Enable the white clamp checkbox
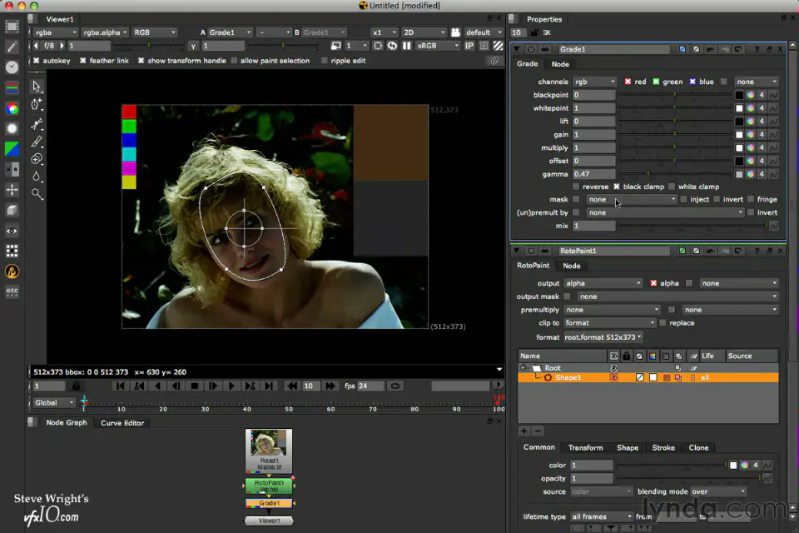This screenshot has width=799, height=533. pyautogui.click(x=672, y=187)
